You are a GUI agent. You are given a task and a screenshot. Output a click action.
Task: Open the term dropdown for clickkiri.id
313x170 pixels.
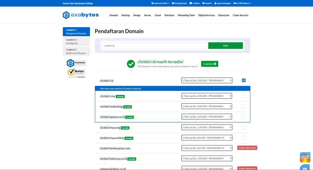tap(207, 80)
